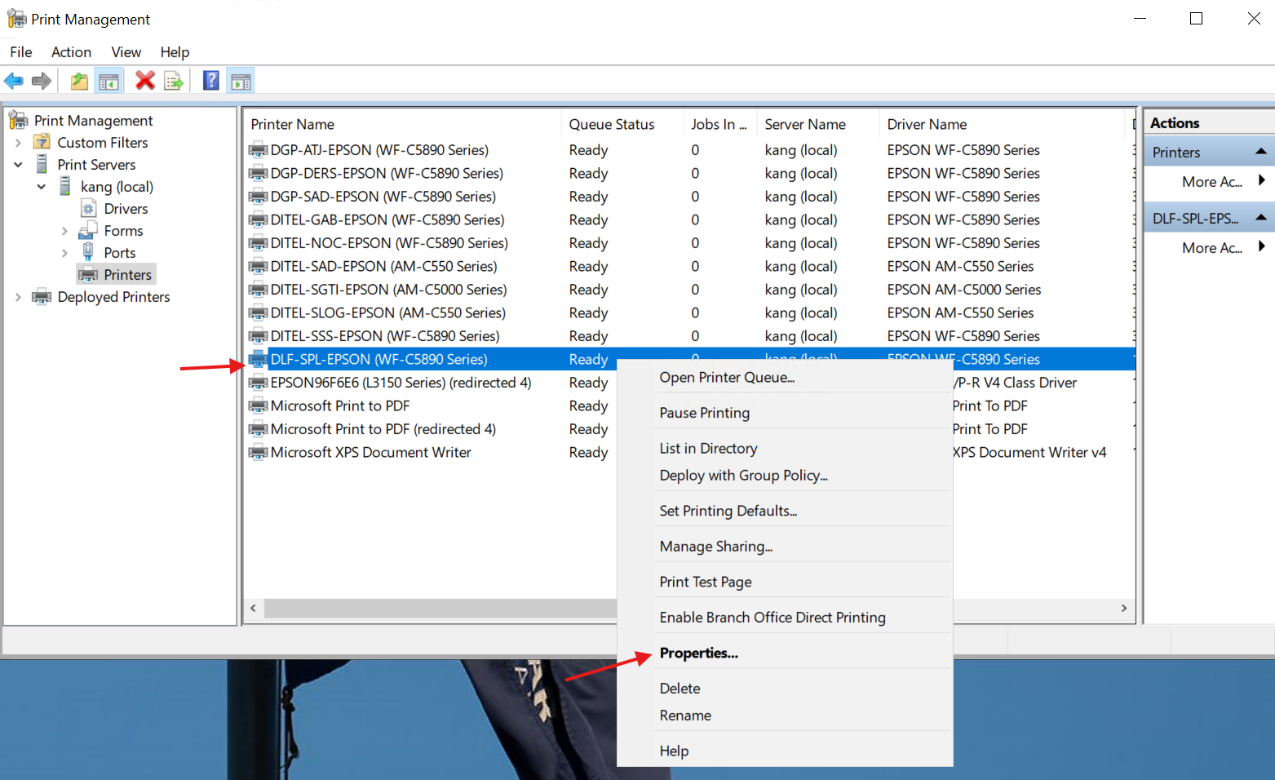
Task: Click the Up One Level folder icon
Action: click(x=79, y=81)
